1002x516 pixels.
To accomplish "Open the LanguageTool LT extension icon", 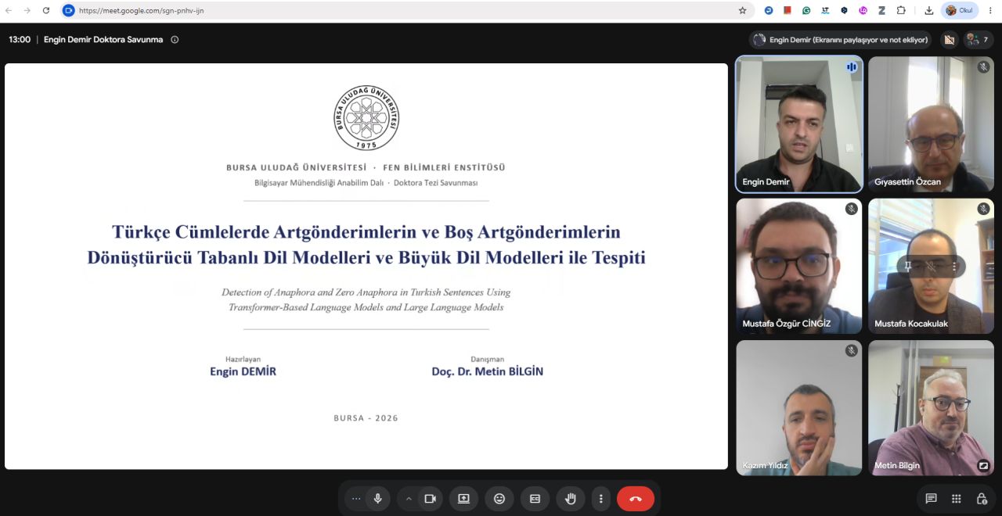I will pos(825,10).
